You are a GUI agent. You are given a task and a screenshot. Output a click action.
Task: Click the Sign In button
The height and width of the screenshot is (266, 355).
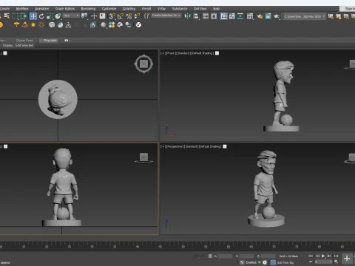(348, 9)
